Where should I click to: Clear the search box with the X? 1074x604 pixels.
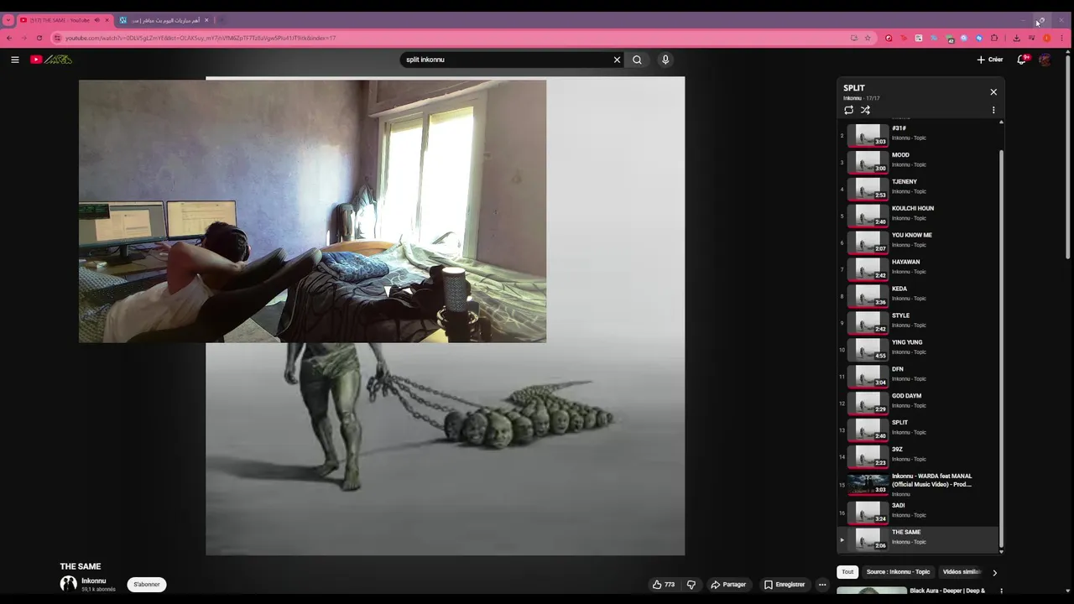click(617, 60)
